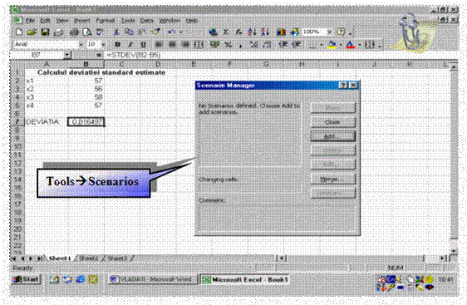This screenshot has height=305, width=467.
Task: Open the zoom percentage dropdown
Action: click(x=329, y=32)
